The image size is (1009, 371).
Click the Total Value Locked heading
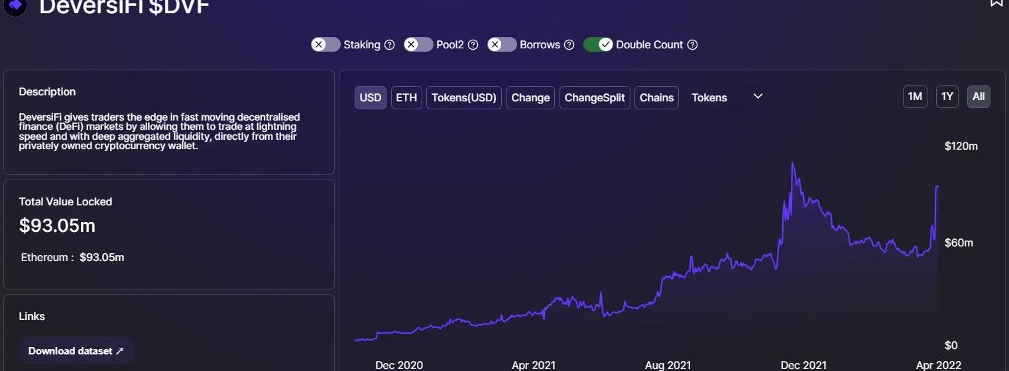click(x=66, y=201)
